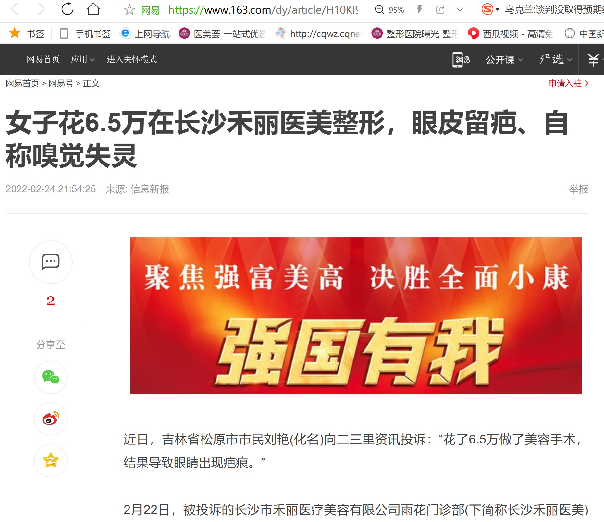The height and width of the screenshot is (522, 604).
Task: Share article to Weibo
Action: click(51, 419)
